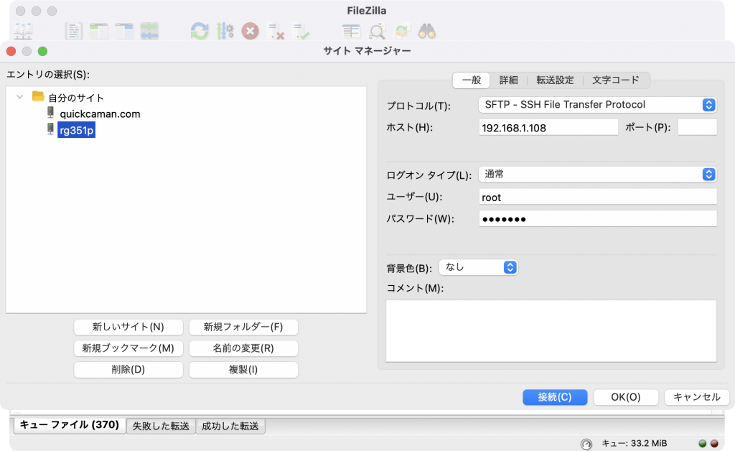Open the プロトコル dropdown
The width and height of the screenshot is (735, 451).
[597, 105]
